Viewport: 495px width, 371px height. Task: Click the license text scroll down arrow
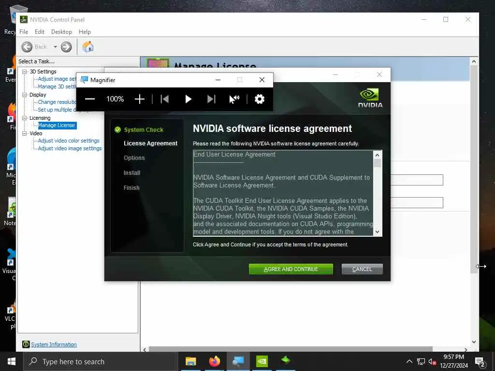point(377,231)
